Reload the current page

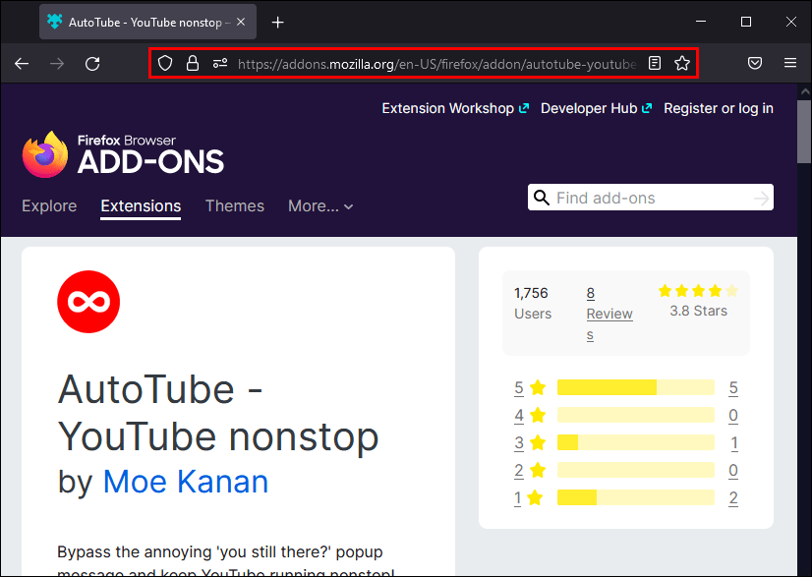pos(92,63)
